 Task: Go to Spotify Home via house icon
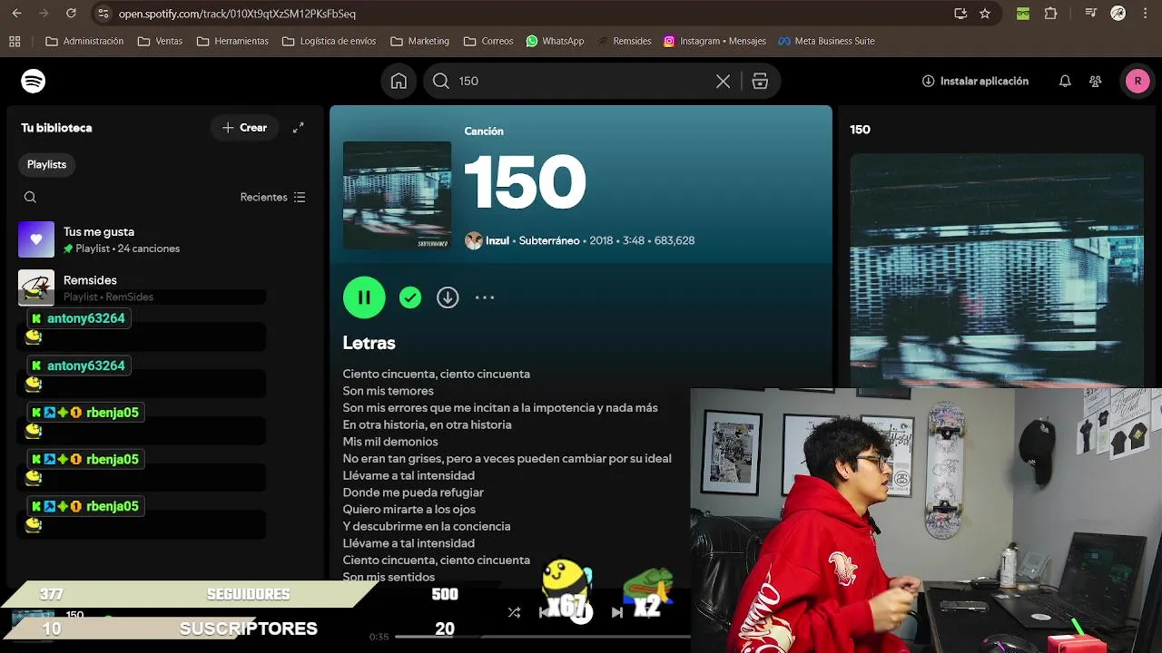click(x=399, y=81)
